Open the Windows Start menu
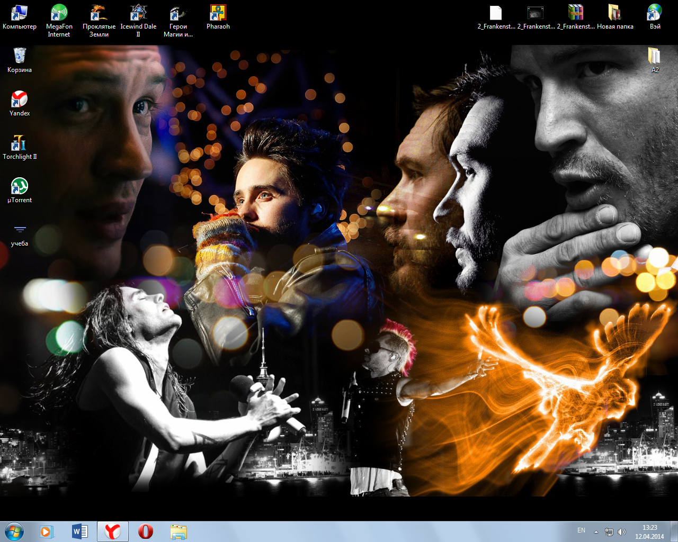 (14, 531)
